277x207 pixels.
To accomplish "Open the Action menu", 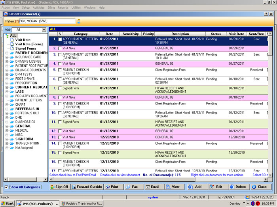I will pos(6,7).
